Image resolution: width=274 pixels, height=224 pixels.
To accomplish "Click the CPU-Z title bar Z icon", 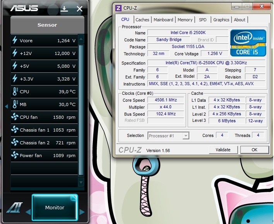I will (118, 8).
